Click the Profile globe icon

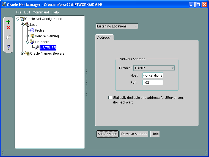point(32,30)
